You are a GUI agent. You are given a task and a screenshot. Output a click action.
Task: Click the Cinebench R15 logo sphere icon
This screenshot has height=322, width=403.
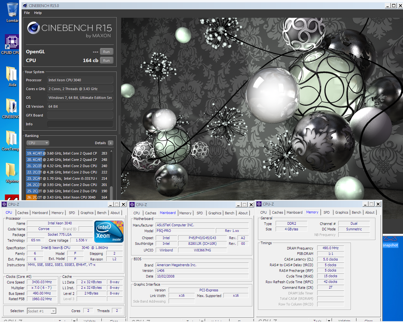(x=33, y=28)
